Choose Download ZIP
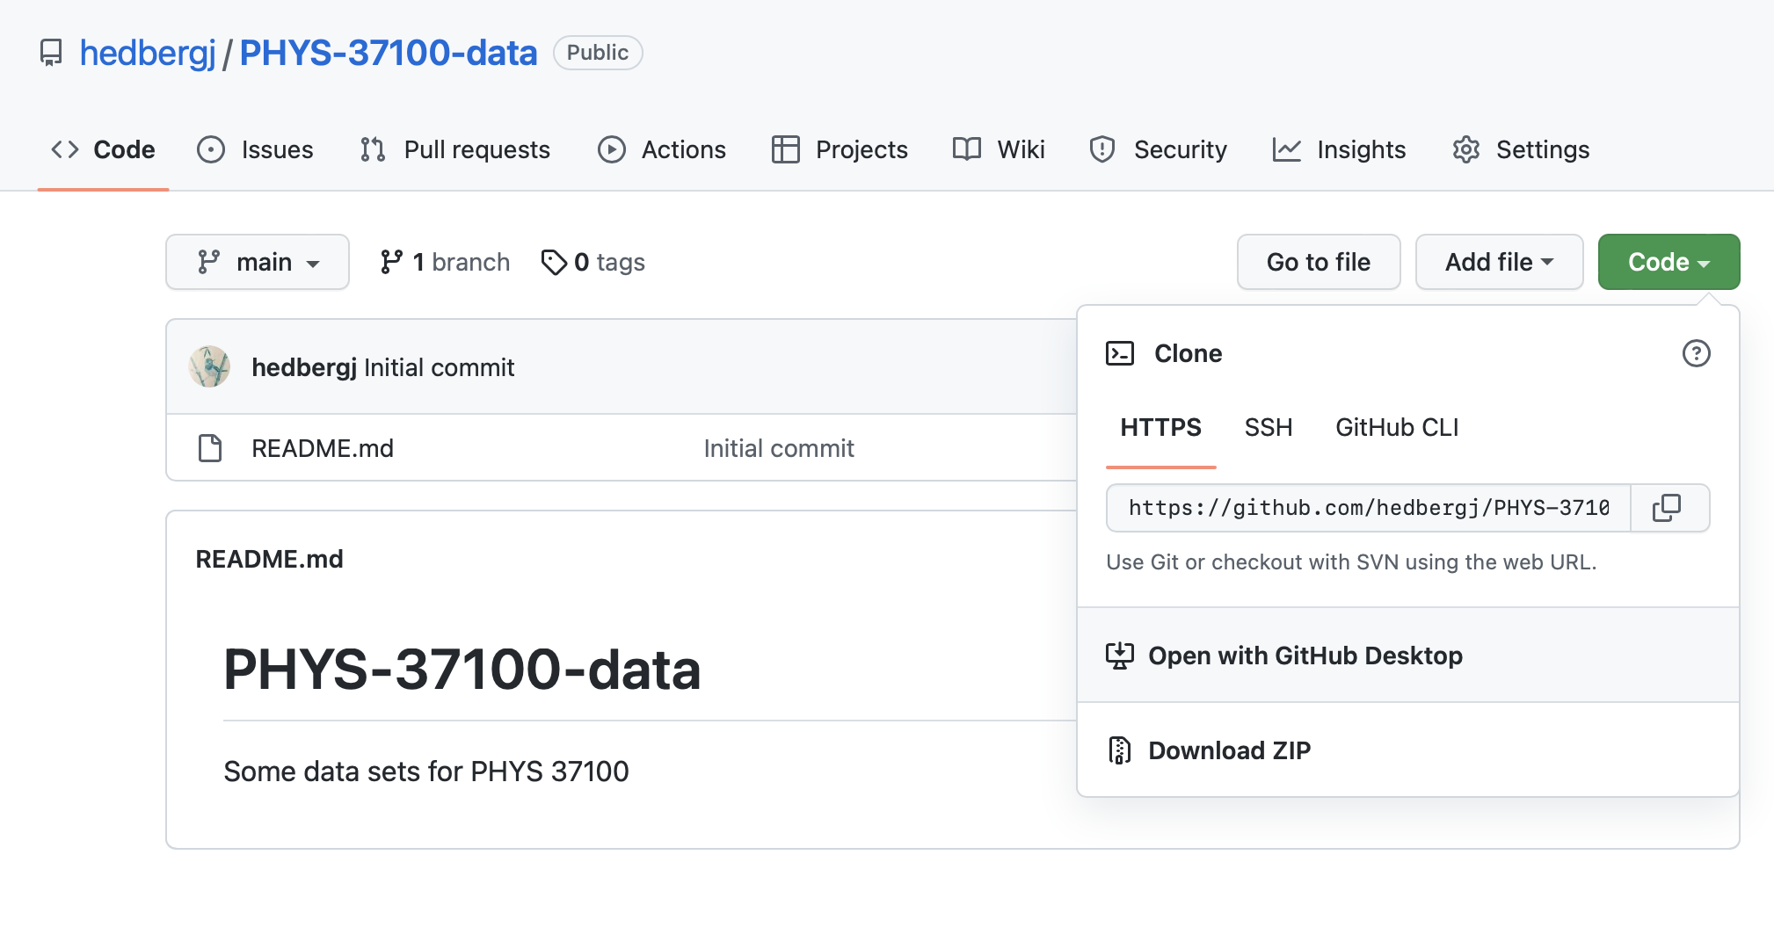Viewport: 1774px width, 949px height. 1408,750
